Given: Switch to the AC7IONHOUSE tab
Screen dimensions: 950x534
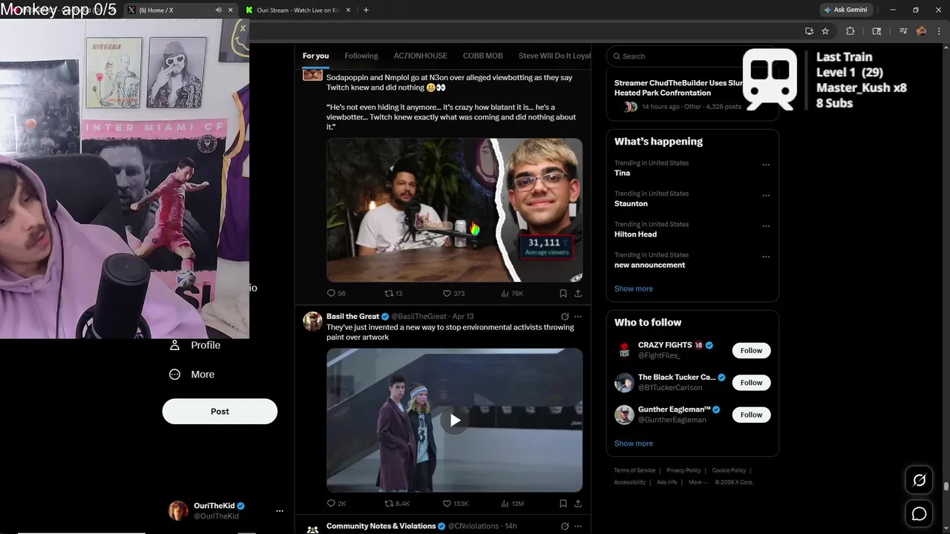Looking at the screenshot, I should (420, 56).
